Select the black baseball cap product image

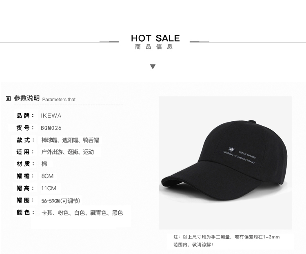[225, 163]
